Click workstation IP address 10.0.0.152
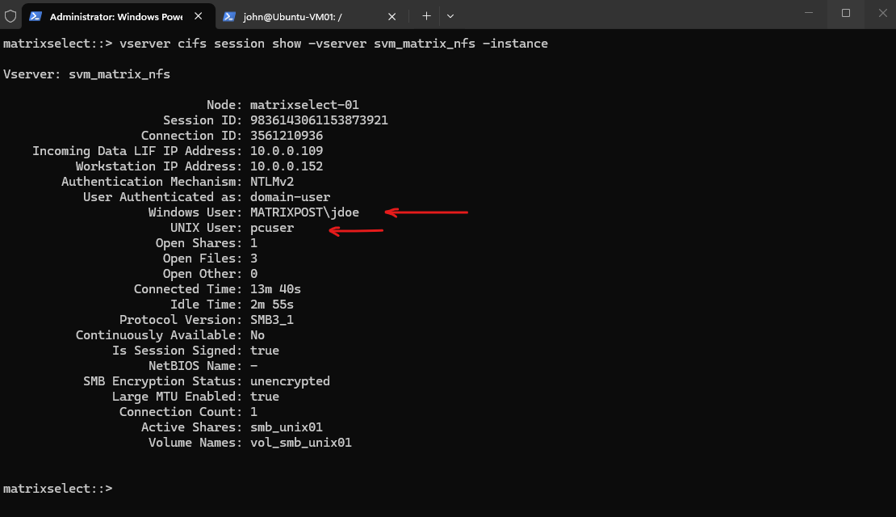 (287, 166)
